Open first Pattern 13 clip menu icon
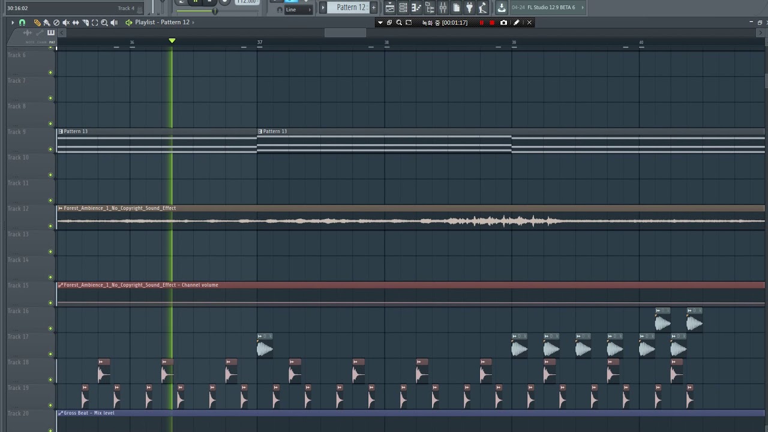This screenshot has height=432, width=768. pyautogui.click(x=61, y=131)
